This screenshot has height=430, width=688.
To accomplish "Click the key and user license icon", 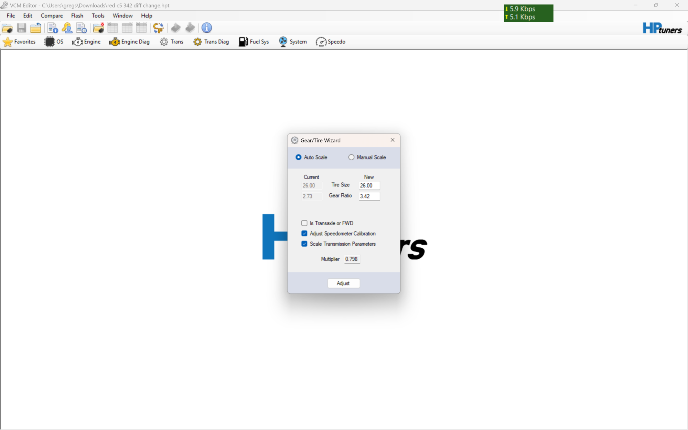I will (67, 28).
